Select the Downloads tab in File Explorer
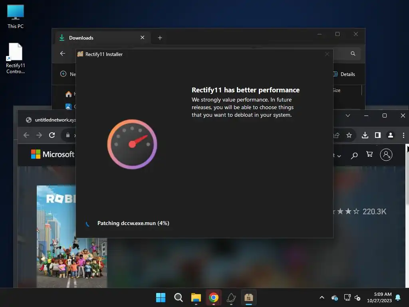 pos(102,38)
